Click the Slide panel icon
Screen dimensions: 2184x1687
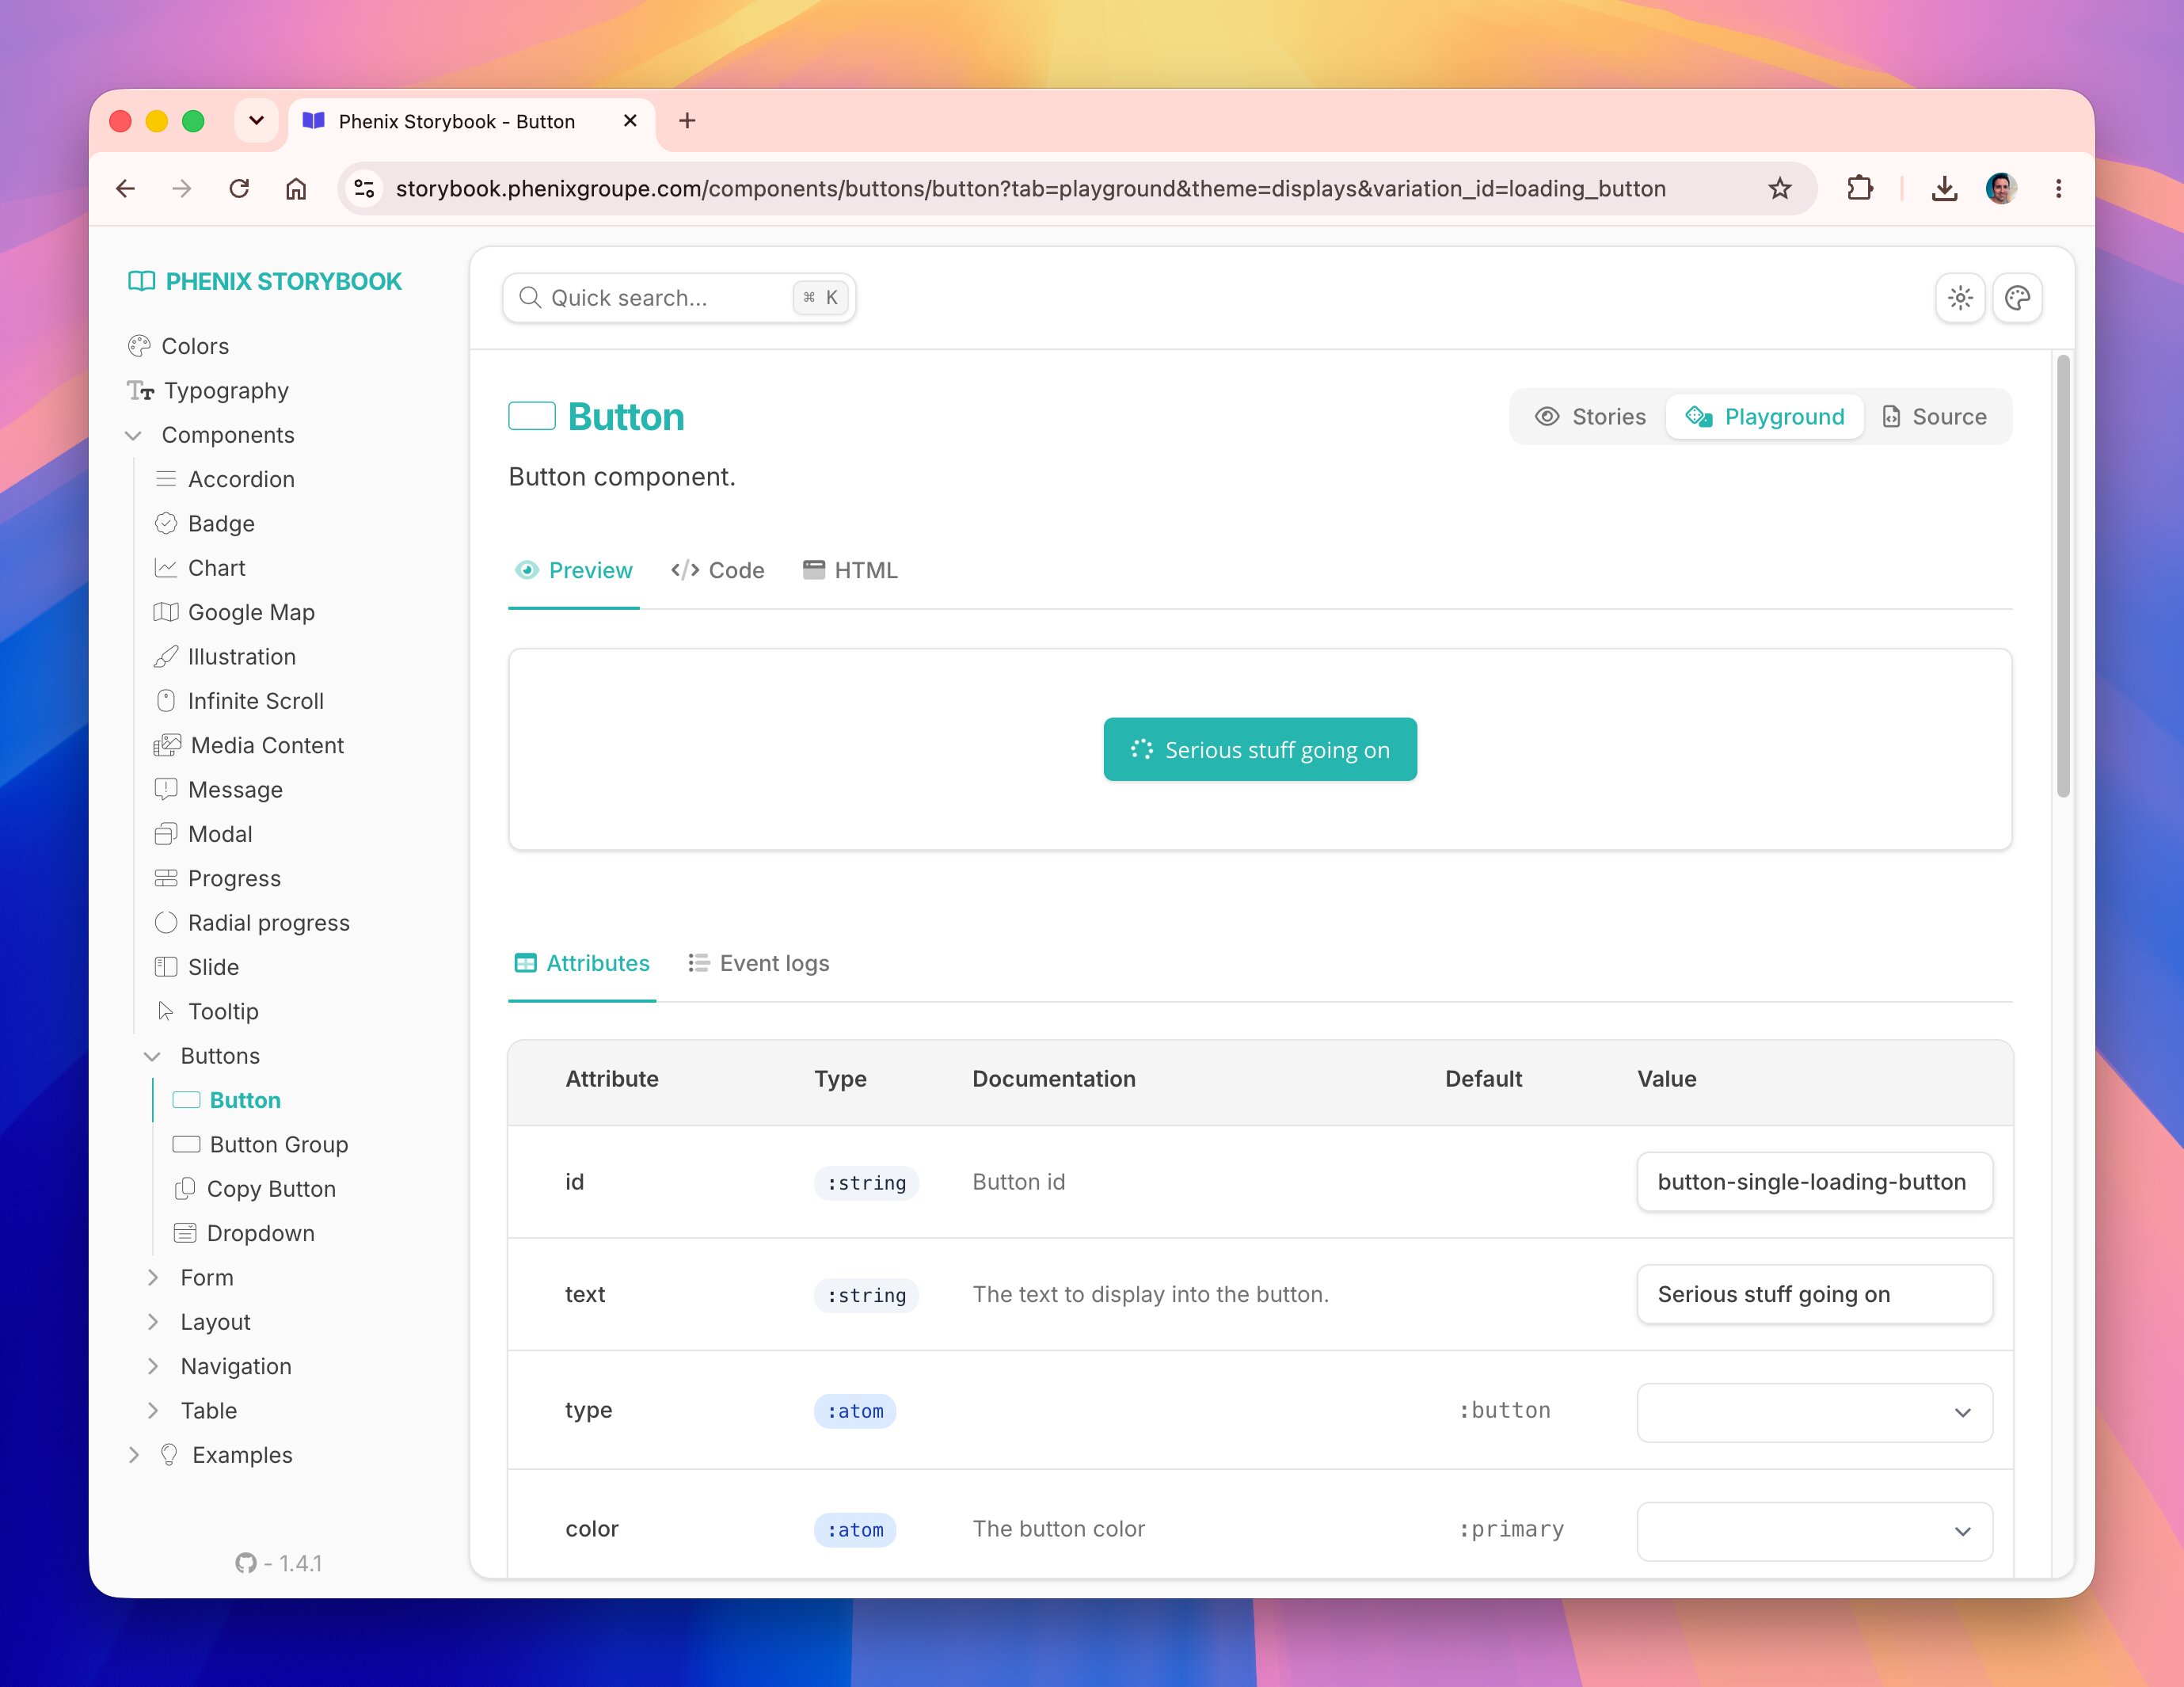point(166,967)
